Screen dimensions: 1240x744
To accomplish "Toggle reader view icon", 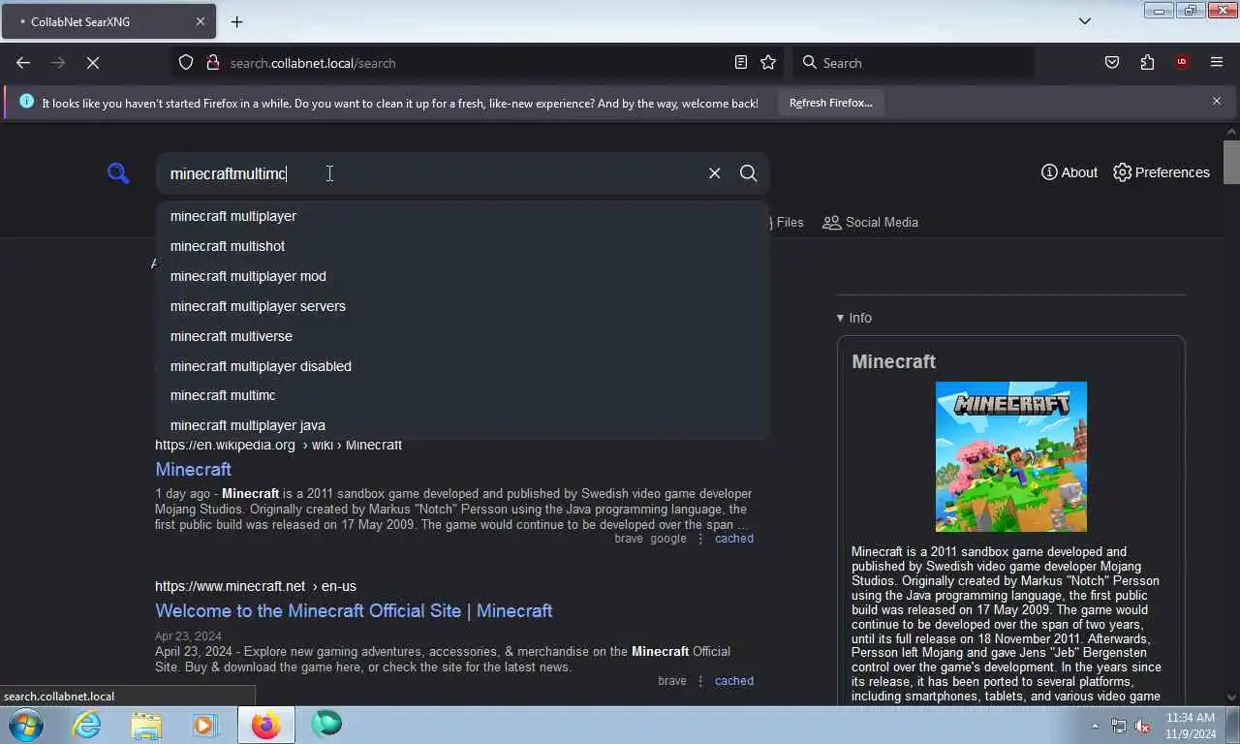I will click(740, 63).
